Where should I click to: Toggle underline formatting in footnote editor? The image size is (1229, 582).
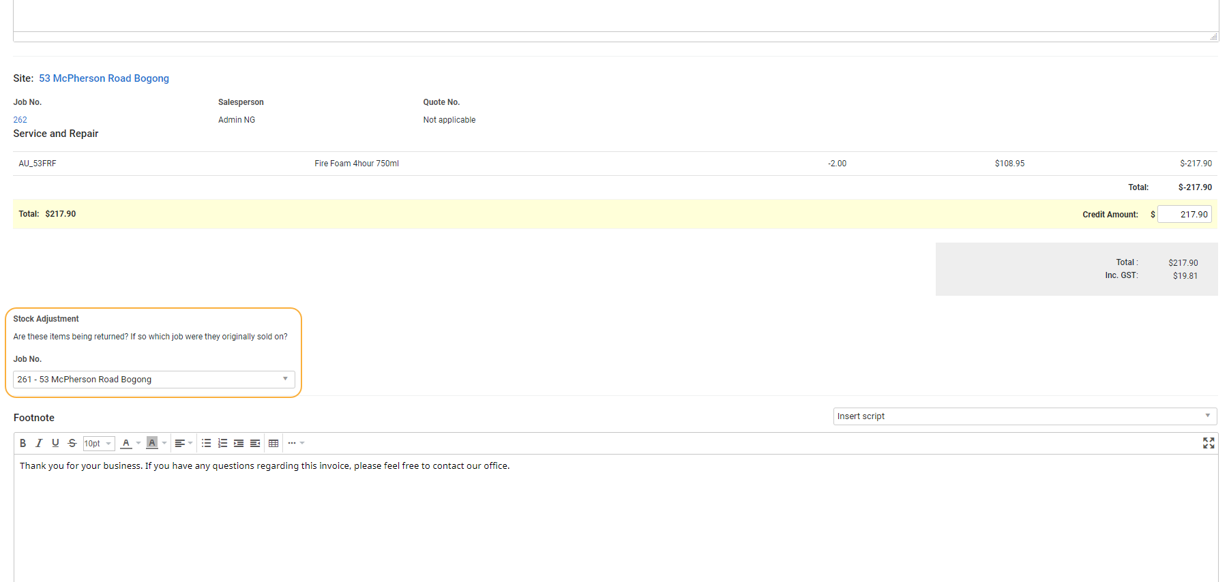point(55,443)
